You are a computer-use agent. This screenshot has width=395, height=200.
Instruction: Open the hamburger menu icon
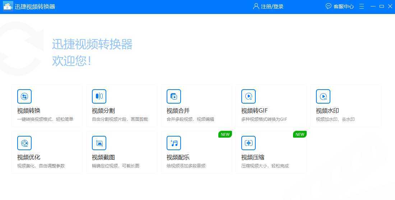362,6
